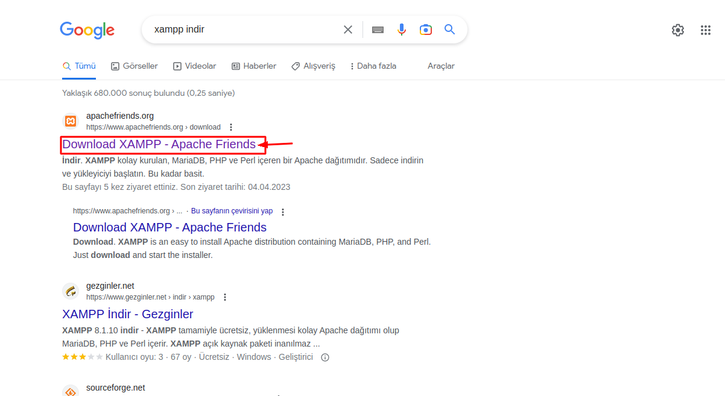Image resolution: width=725 pixels, height=396 pixels.
Task: Click 'Son ziyaret tarihi: 04.04.2023' text
Action: (x=236, y=187)
